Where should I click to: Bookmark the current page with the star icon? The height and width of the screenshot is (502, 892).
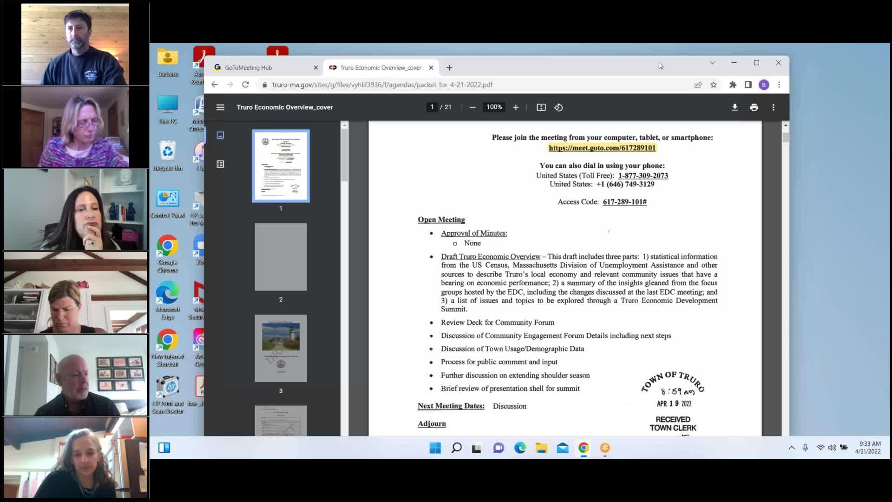(x=714, y=85)
